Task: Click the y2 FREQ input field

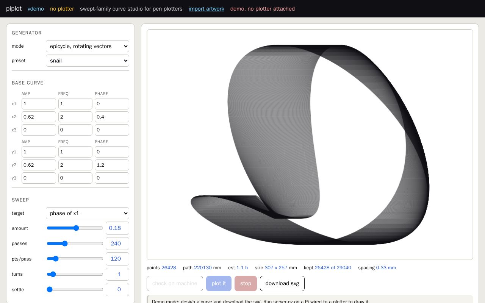Action: click(x=75, y=165)
